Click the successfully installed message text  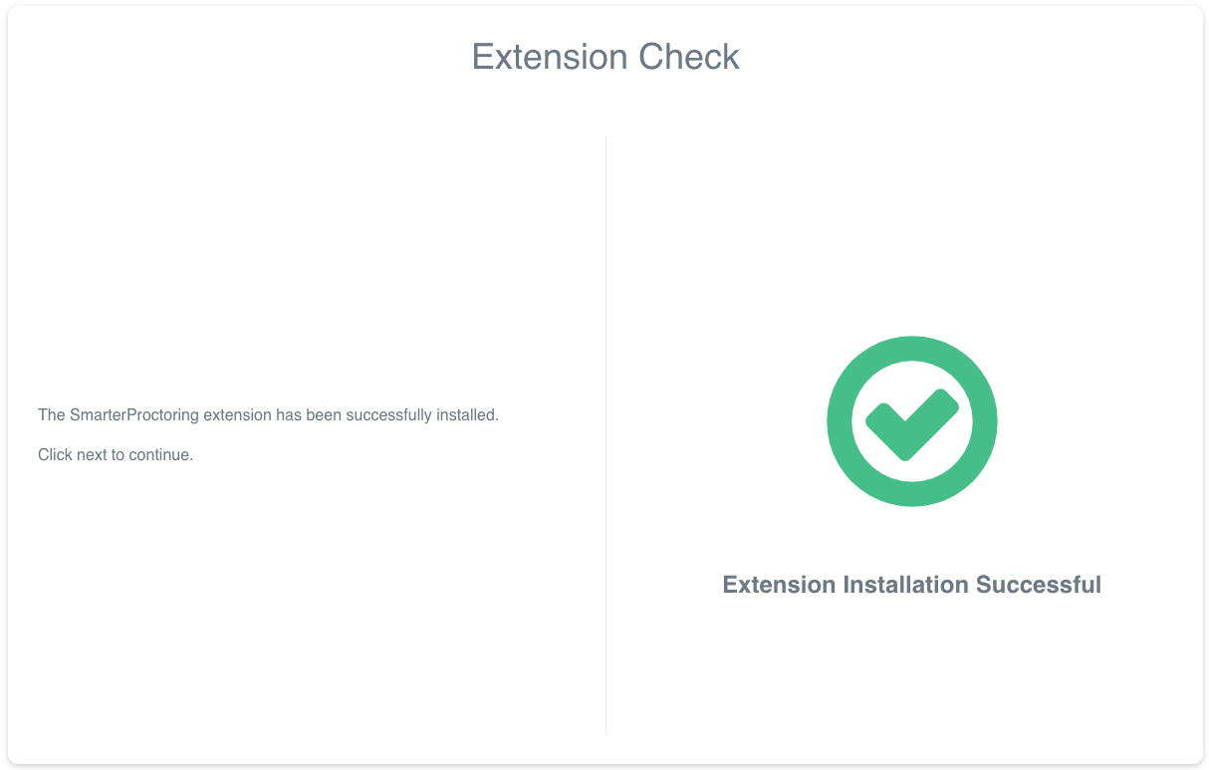click(268, 414)
